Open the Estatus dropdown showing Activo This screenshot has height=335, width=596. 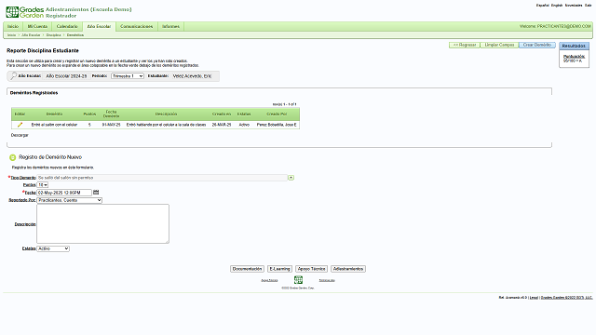tap(53, 248)
